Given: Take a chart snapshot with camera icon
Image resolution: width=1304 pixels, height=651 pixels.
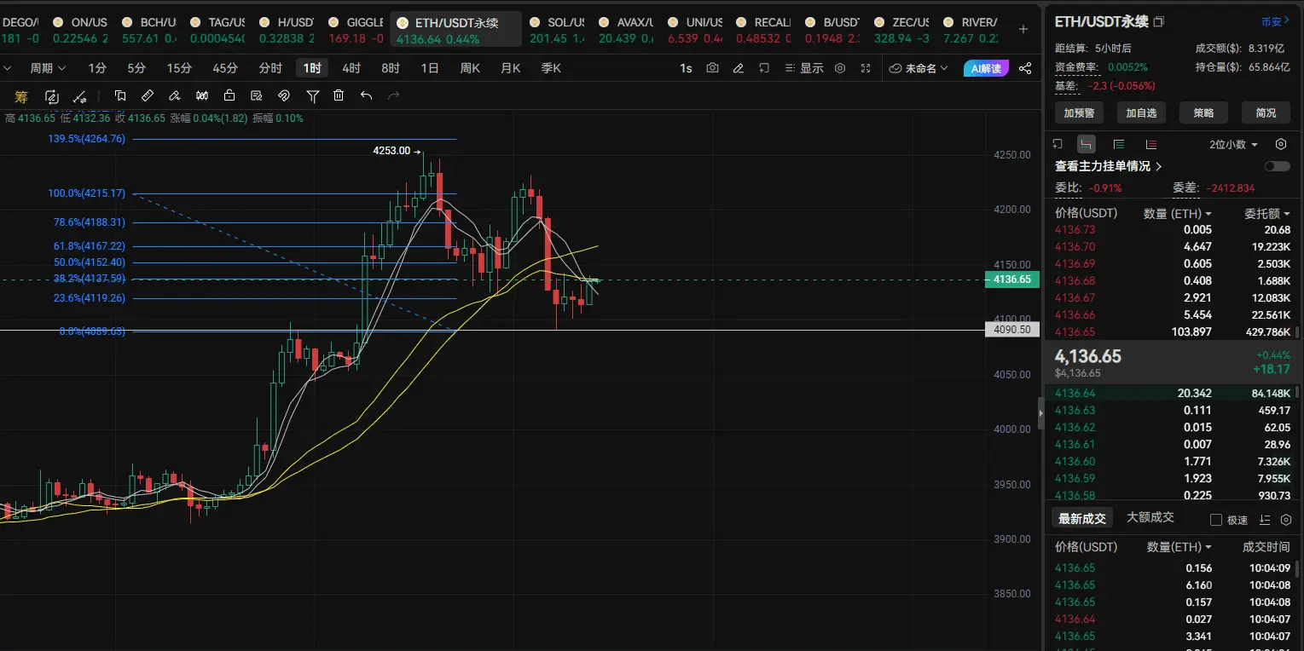Looking at the screenshot, I should (712, 68).
